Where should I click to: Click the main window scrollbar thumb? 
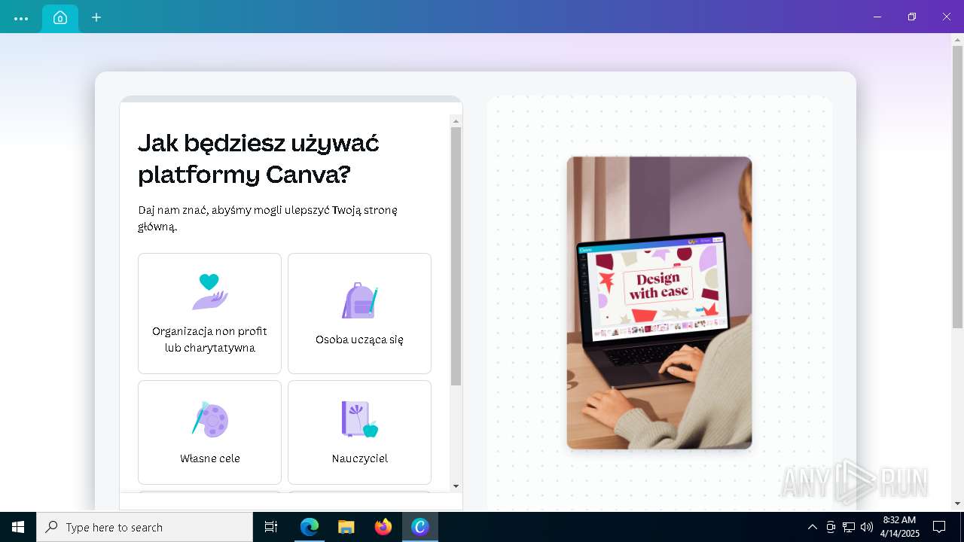(x=957, y=187)
